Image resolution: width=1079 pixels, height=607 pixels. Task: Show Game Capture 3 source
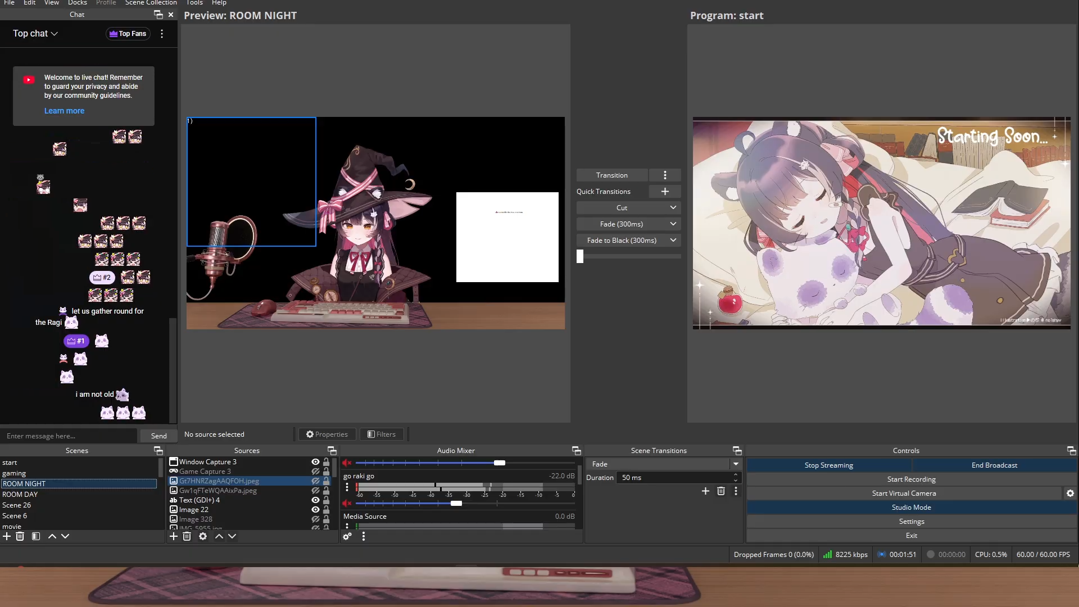pyautogui.click(x=315, y=472)
